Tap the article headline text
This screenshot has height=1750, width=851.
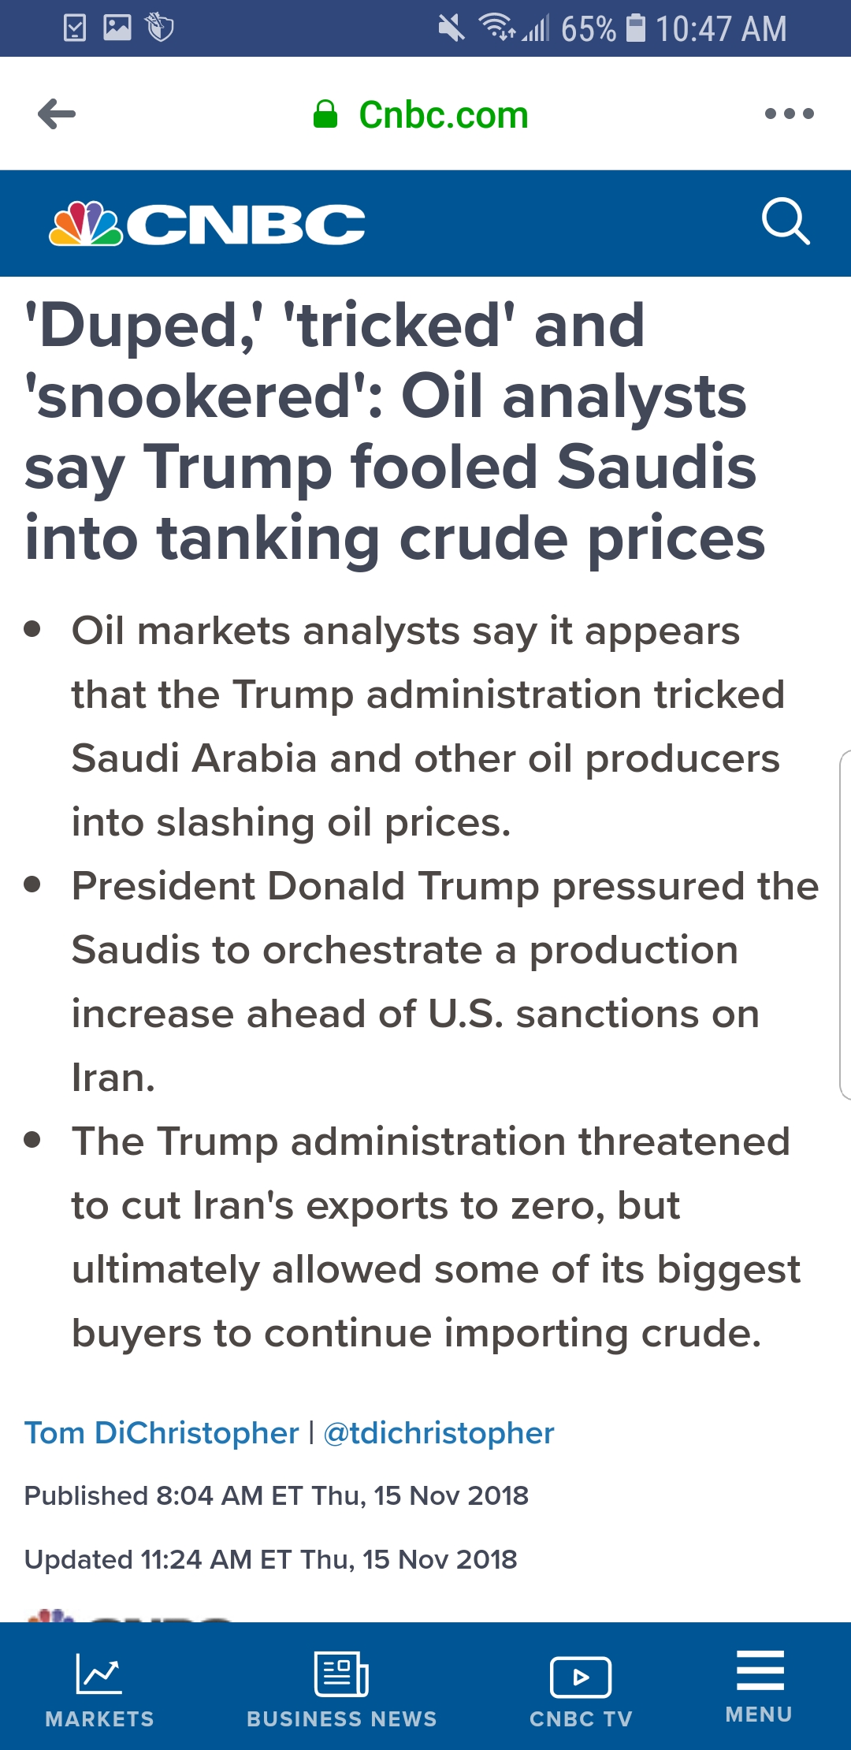(395, 432)
